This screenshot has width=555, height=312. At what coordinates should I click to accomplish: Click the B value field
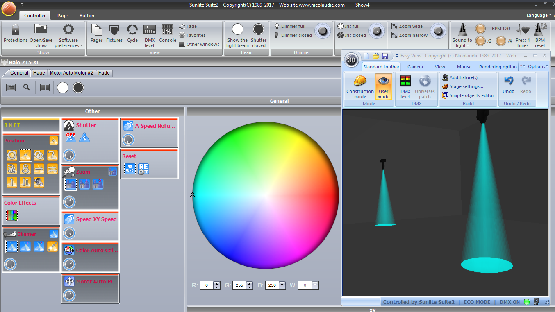273,285
